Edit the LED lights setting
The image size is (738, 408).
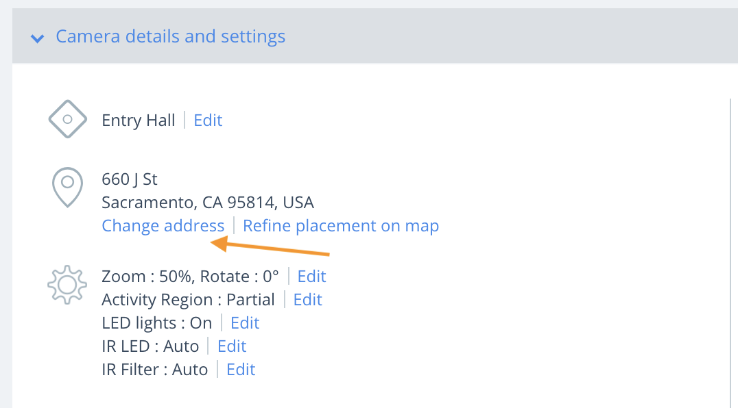point(245,322)
